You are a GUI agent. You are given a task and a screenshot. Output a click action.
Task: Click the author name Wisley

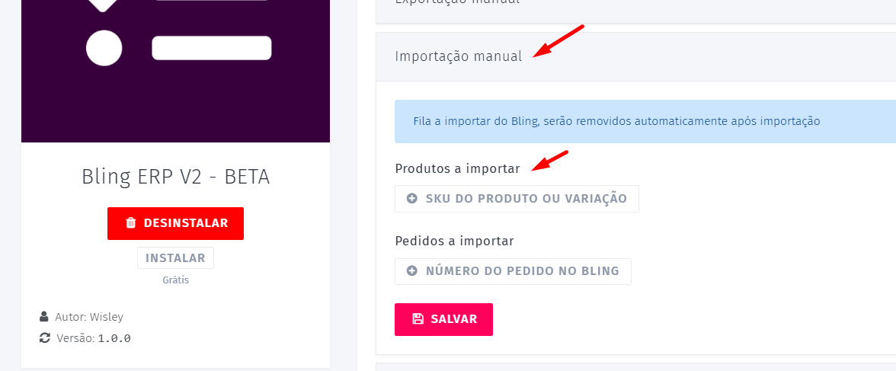pos(107,317)
